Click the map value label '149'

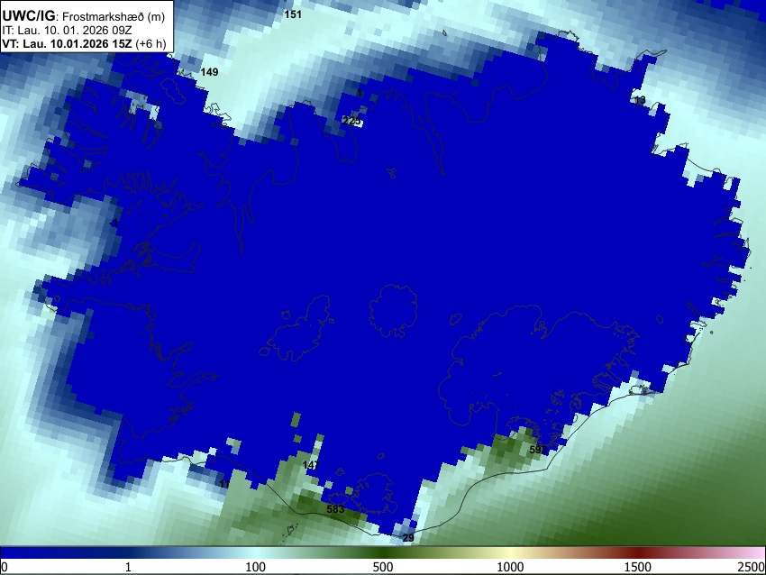(210, 72)
